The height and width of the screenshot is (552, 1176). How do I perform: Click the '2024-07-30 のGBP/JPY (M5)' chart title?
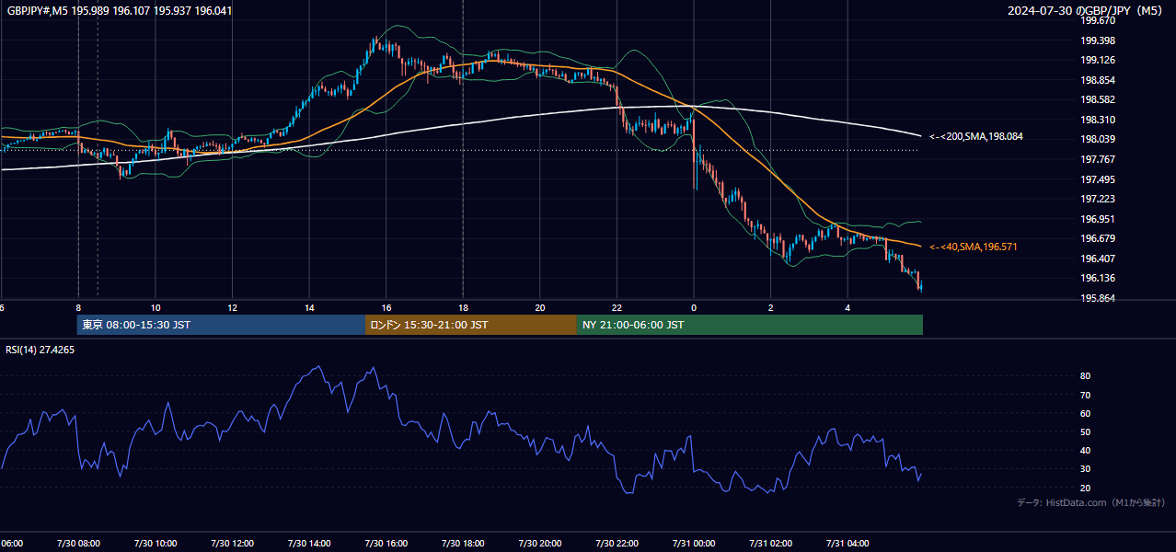(x=1086, y=10)
